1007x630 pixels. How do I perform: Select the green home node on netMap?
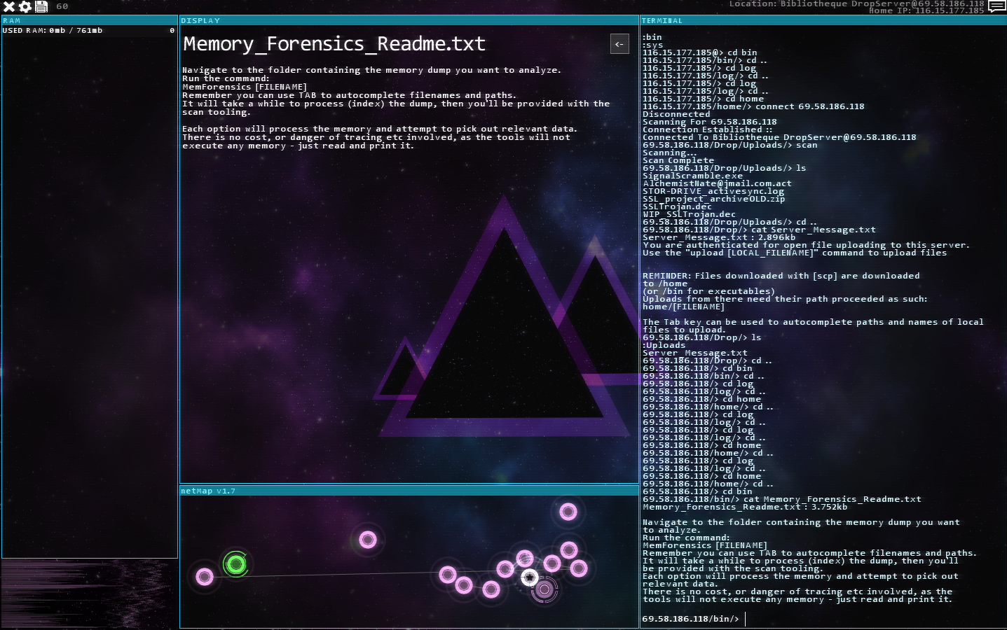pos(236,563)
